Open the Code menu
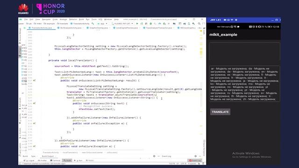 (x=55, y=20)
